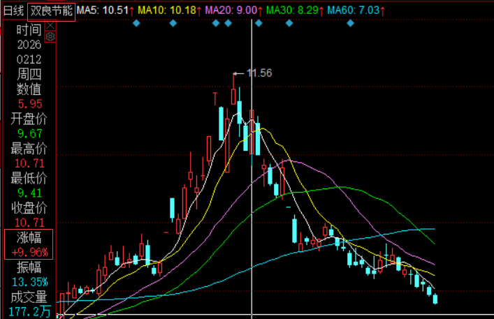The width and height of the screenshot is (494, 319).
Task: Select the rightmost blue diamond event marker
Action: pyautogui.click(x=350, y=23)
